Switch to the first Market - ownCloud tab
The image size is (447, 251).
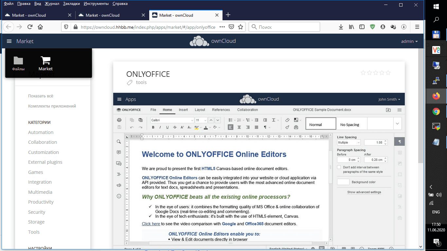coord(29,15)
